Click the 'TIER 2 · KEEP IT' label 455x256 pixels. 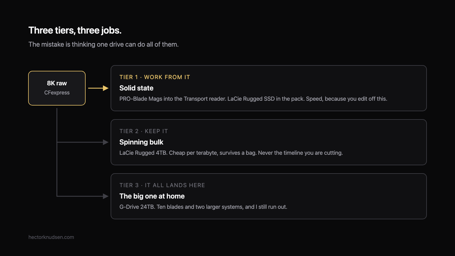tap(144, 131)
